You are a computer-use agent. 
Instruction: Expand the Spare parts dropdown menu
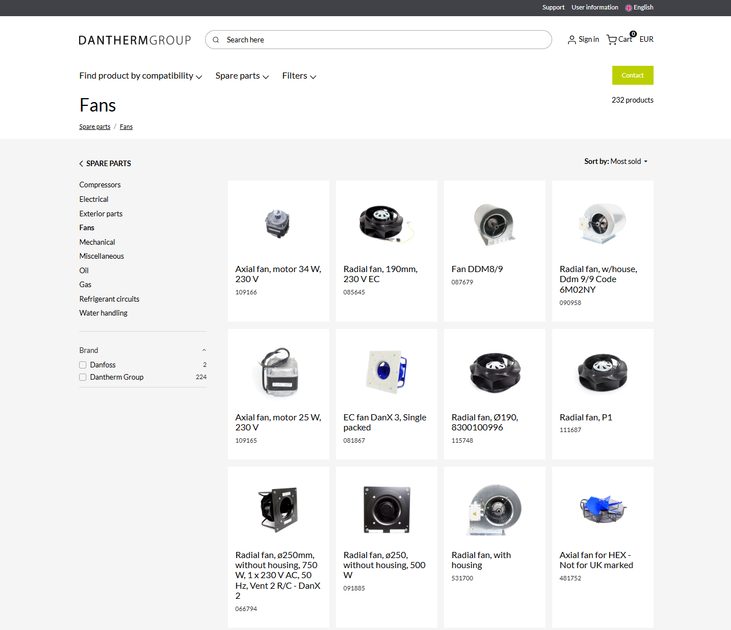[x=242, y=76]
